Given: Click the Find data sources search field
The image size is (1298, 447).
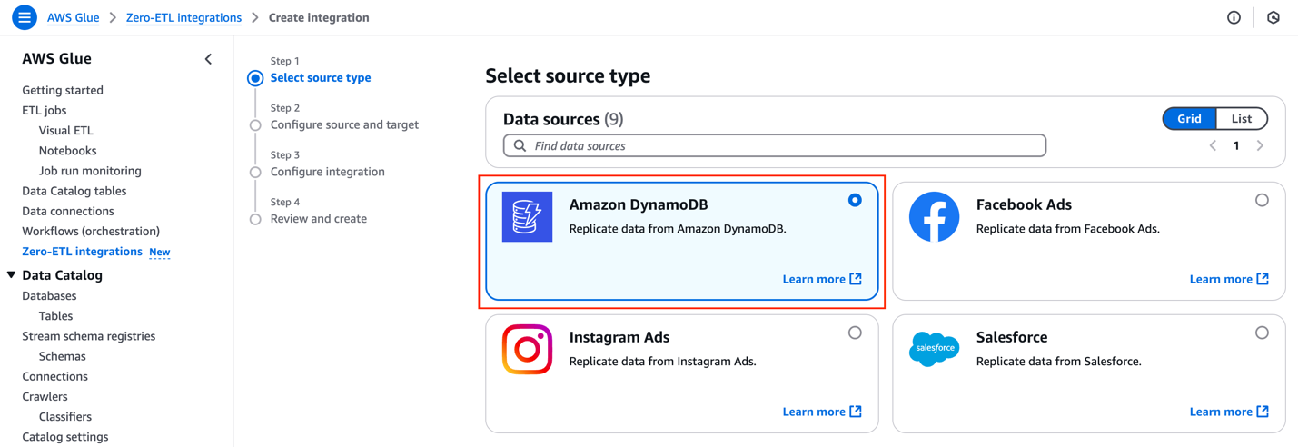Looking at the screenshot, I should 775,145.
